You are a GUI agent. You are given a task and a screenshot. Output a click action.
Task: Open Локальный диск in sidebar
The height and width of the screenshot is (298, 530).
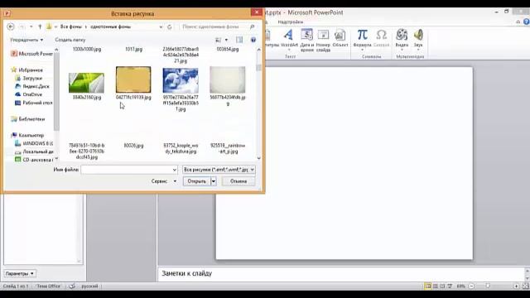coord(34,151)
